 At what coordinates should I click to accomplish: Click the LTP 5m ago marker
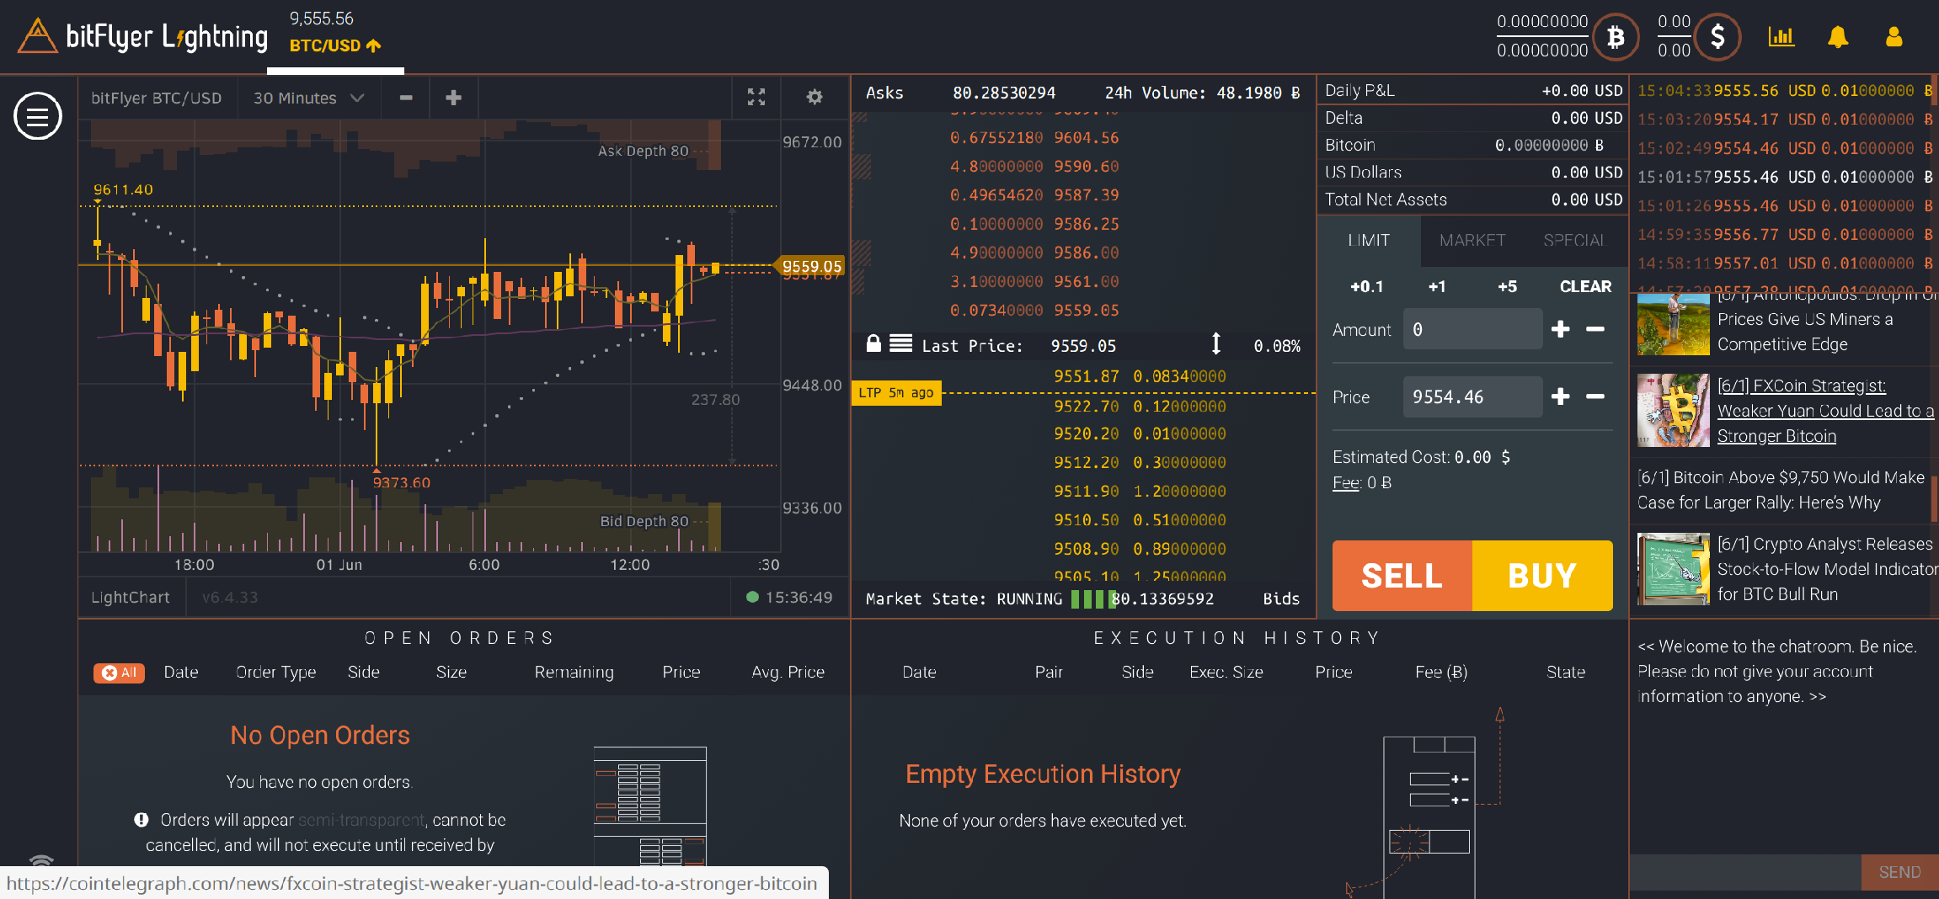896,393
